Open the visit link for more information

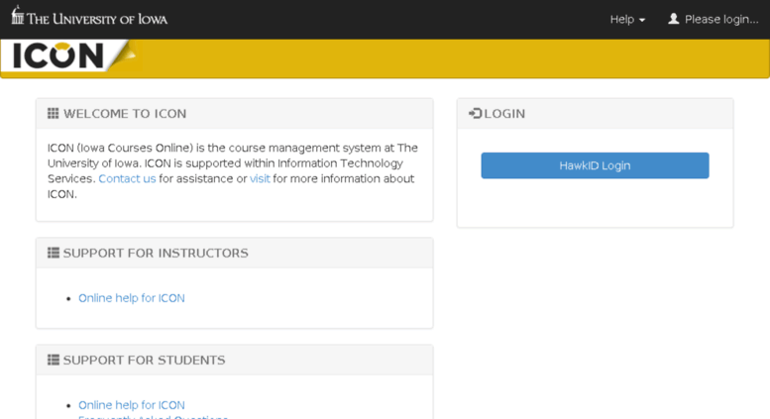pyautogui.click(x=260, y=179)
